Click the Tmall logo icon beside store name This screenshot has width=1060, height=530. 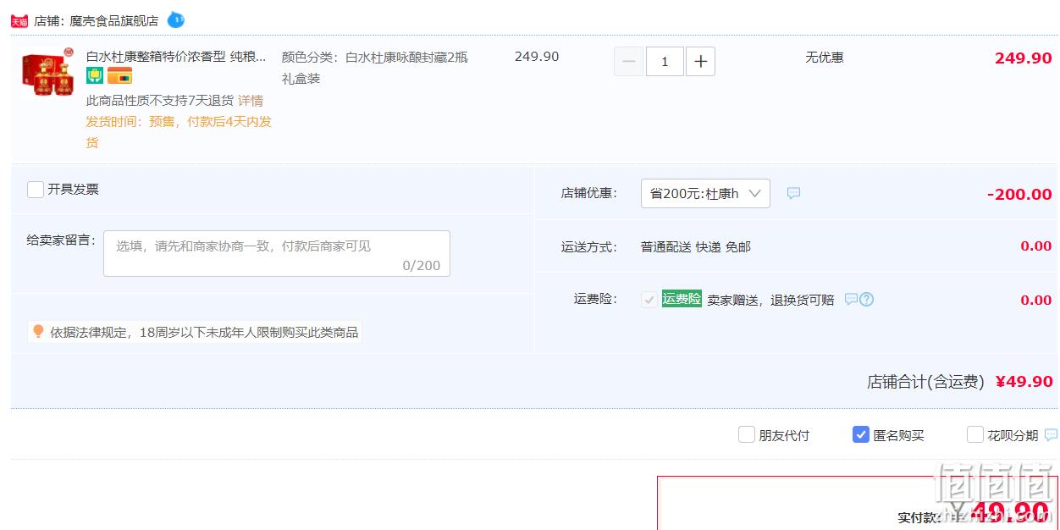(x=19, y=21)
